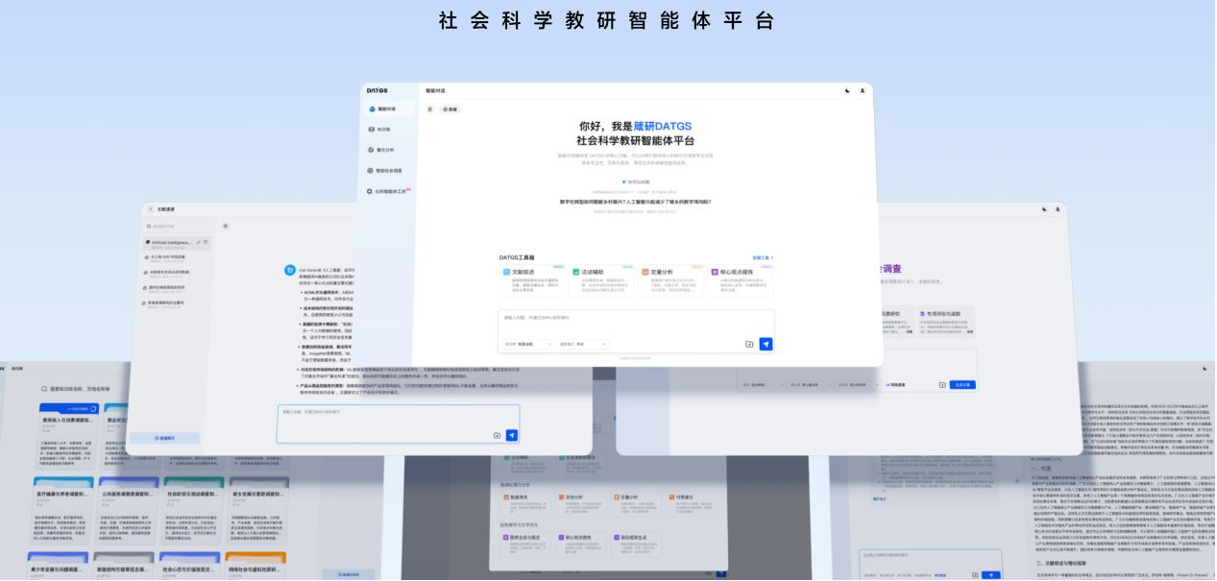The image size is (1217, 581).
Task: Open 知识库 from the sidebar
Action: [382, 129]
